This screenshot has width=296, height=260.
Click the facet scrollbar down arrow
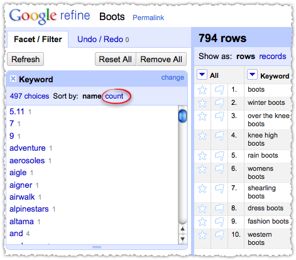click(182, 239)
